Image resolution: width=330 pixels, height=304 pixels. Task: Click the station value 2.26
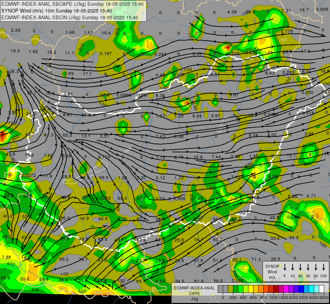click(x=16, y=30)
